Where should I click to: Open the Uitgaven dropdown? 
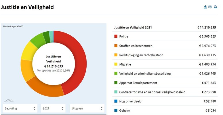tap(87, 108)
